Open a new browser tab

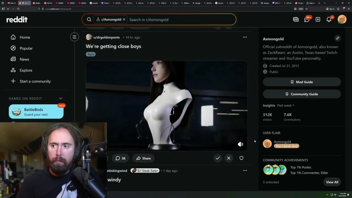pos(319,3)
